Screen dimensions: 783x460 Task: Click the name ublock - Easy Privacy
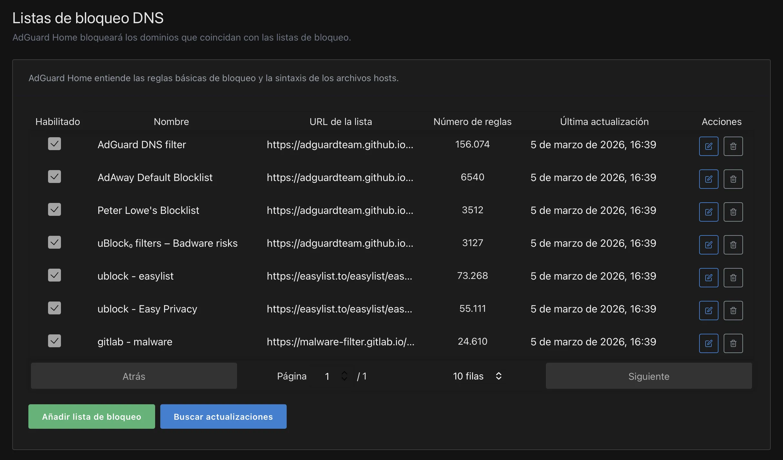point(147,309)
